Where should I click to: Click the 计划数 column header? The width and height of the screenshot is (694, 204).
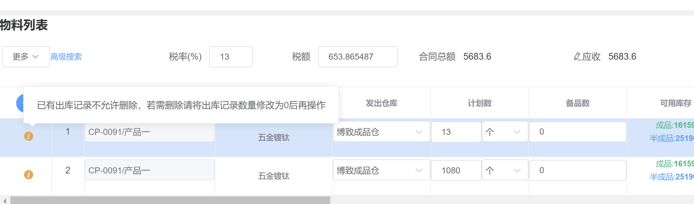480,103
